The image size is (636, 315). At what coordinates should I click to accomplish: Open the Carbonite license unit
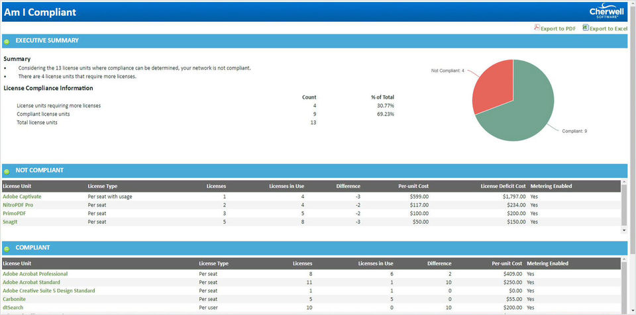click(14, 299)
